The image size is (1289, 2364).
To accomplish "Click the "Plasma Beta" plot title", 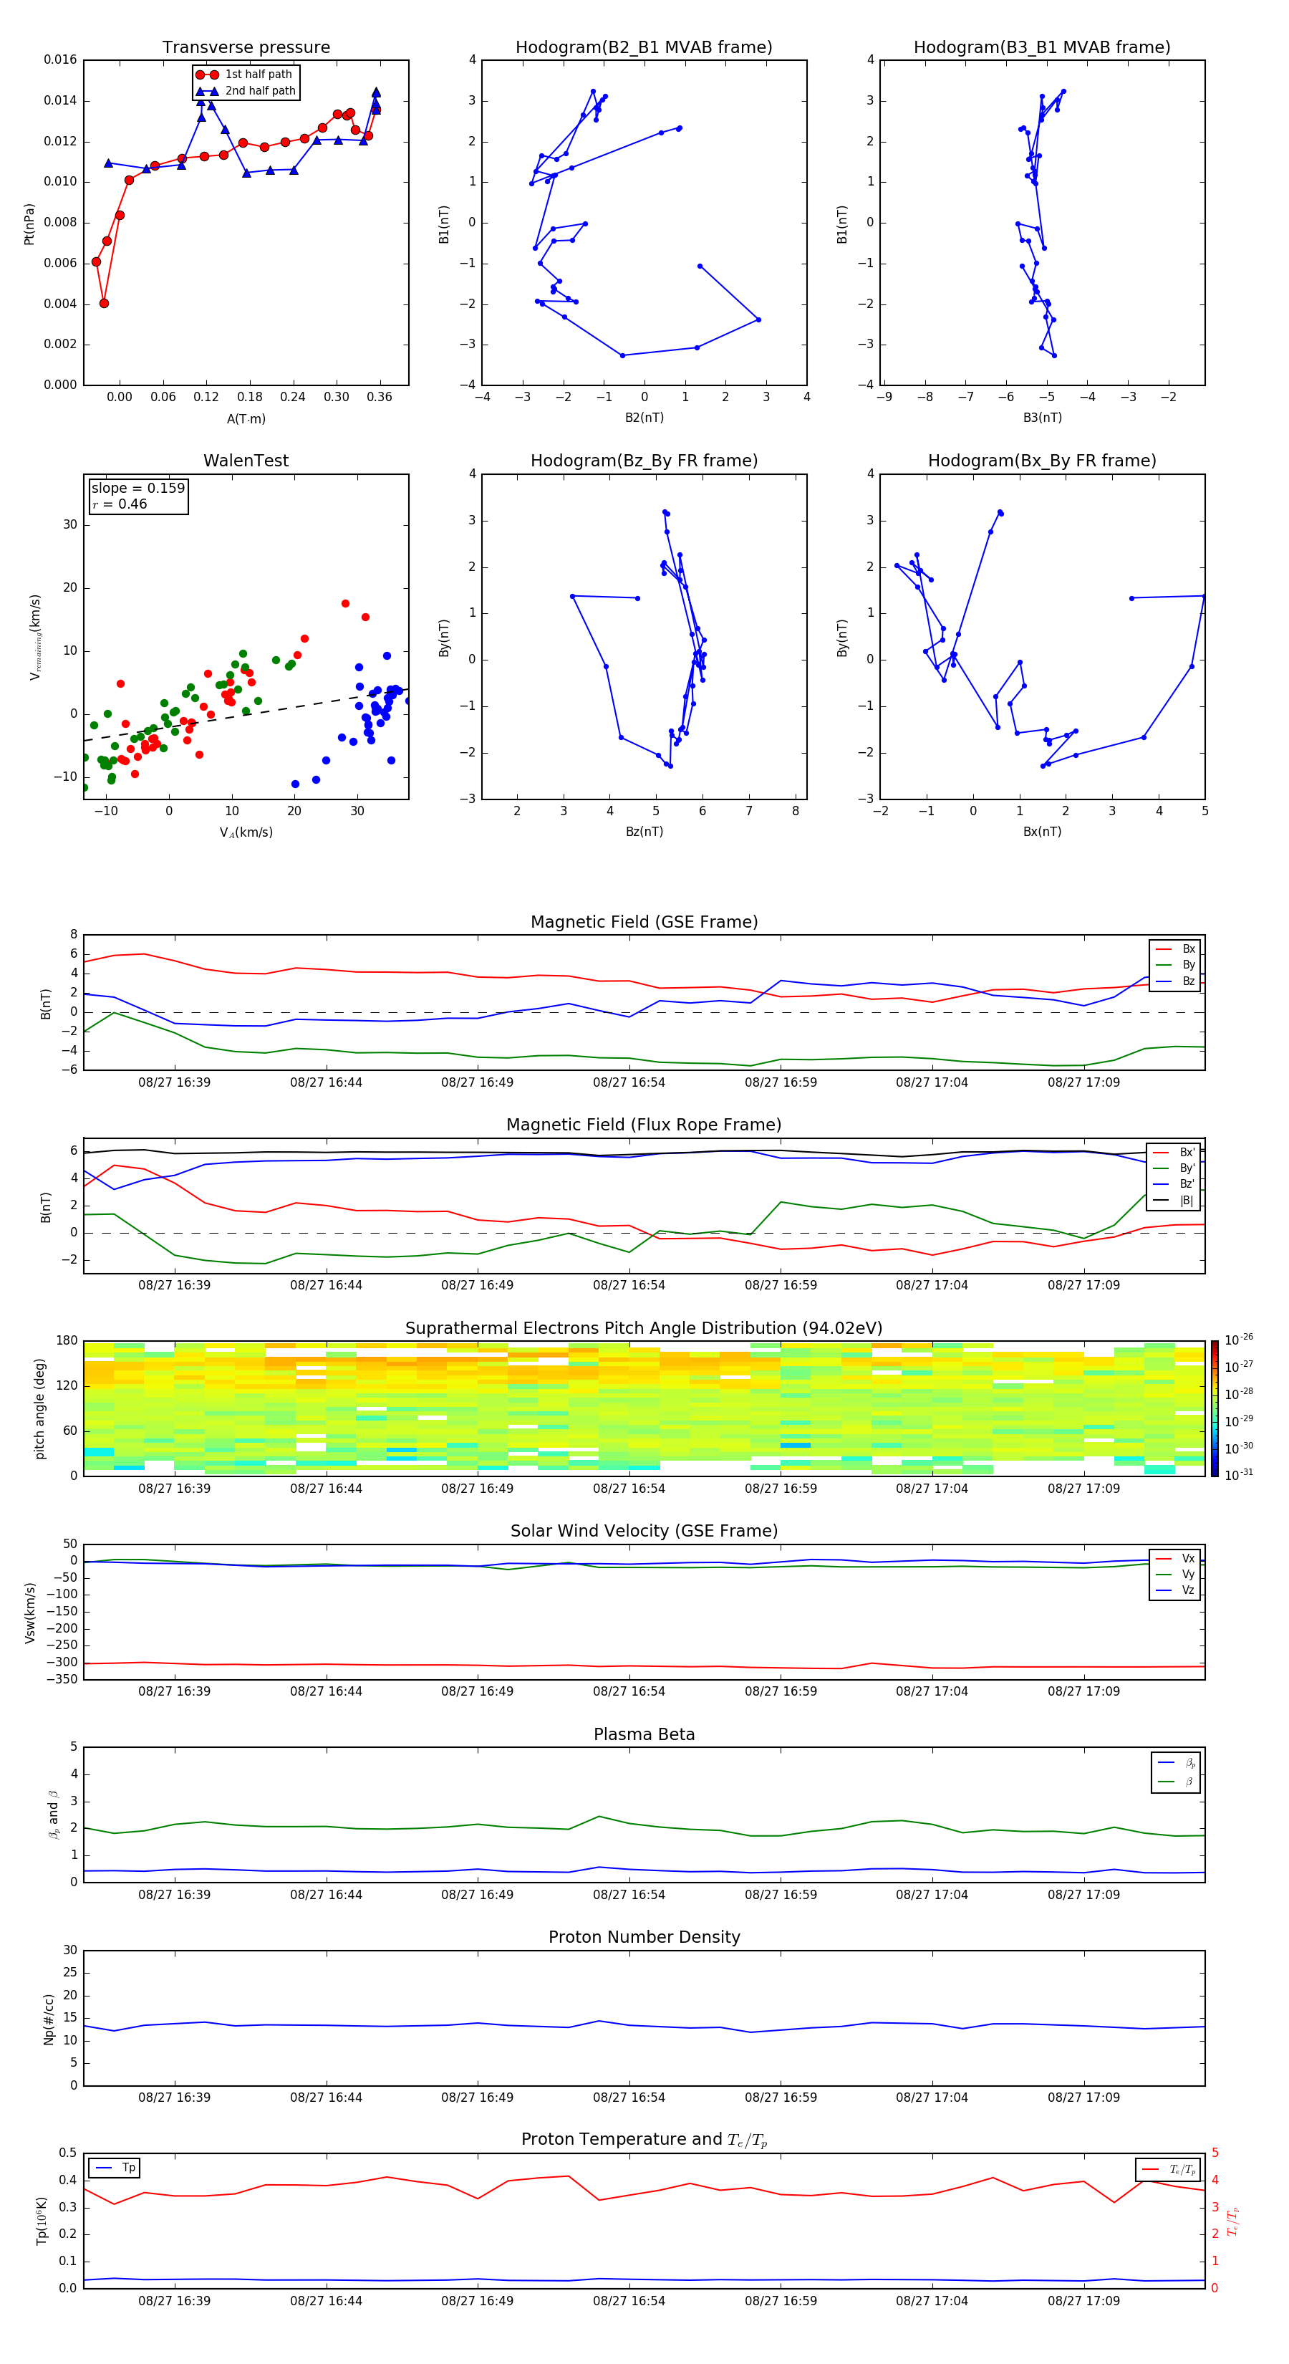I will pos(644,1735).
